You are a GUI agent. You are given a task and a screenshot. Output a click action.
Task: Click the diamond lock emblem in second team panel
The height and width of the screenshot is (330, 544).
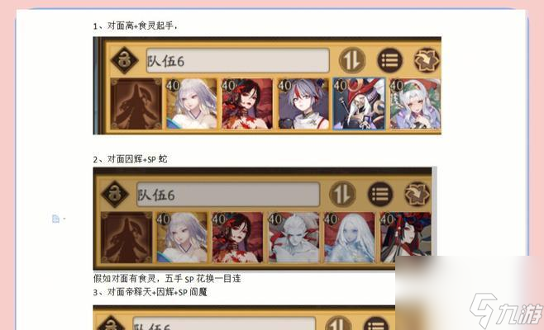114,194
